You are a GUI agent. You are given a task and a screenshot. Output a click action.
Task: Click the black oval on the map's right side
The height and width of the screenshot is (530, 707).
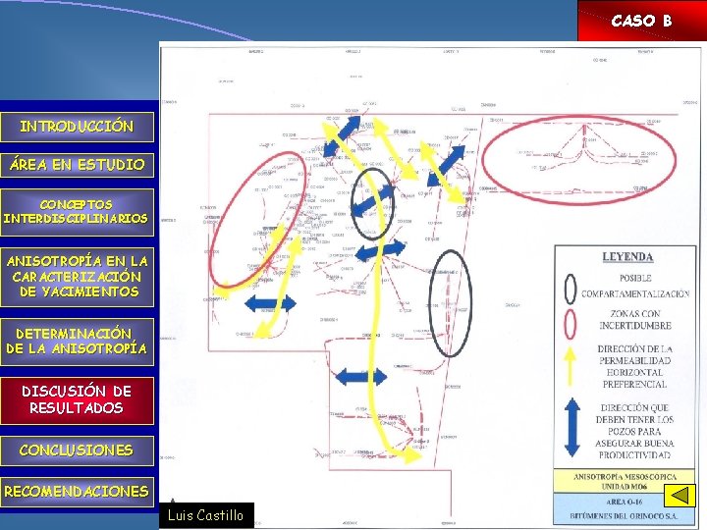point(450,303)
